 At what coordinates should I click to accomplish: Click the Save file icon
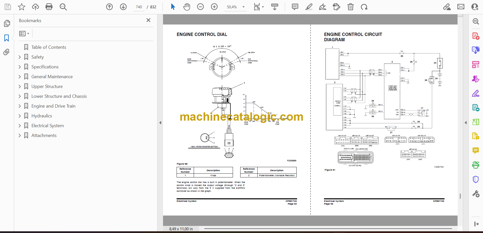tap(8, 7)
